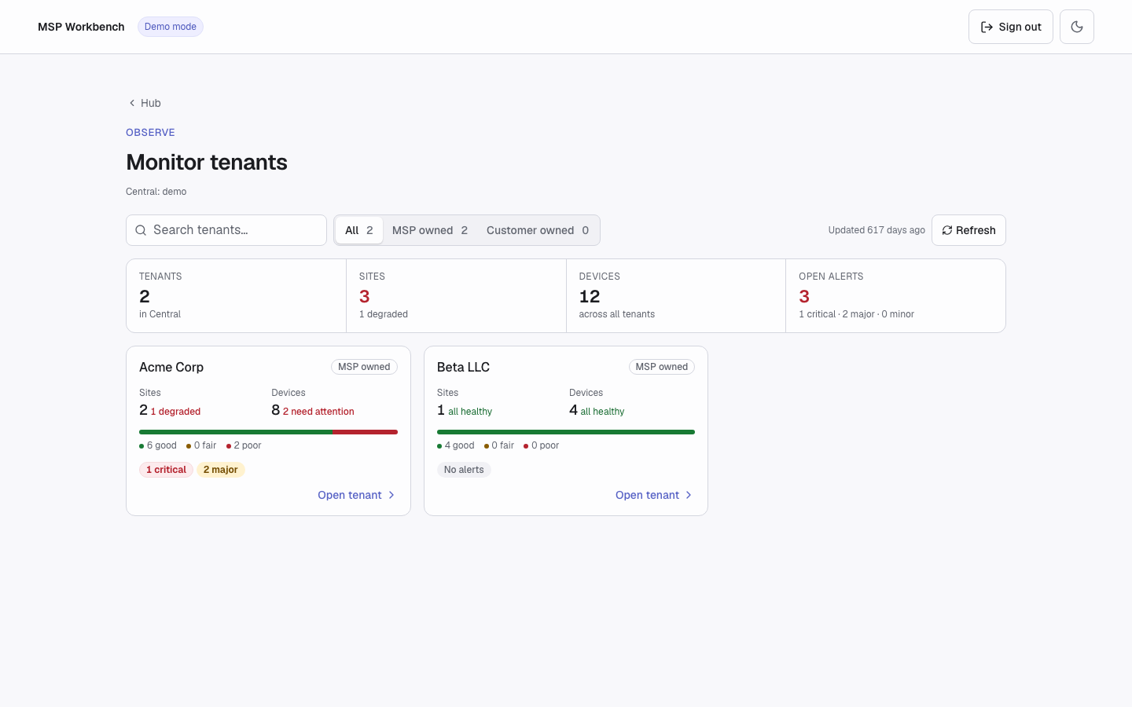Click the MSP Workbench title
Screen dimensions: 1132x707
click(x=81, y=27)
